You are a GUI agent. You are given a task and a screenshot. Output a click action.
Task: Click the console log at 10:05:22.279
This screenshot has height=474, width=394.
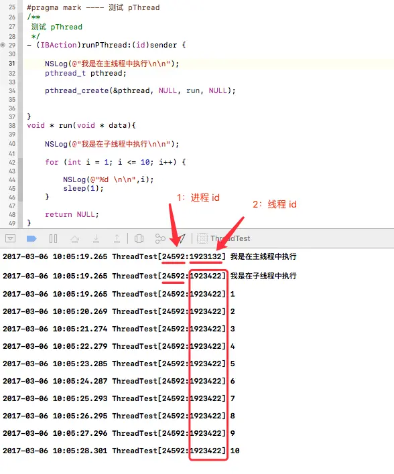click(119, 346)
